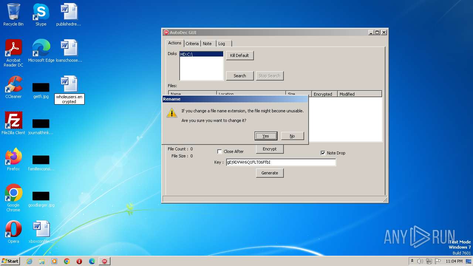Switch to the Actions tab
Image resolution: width=473 pixels, height=266 pixels.
[175, 43]
